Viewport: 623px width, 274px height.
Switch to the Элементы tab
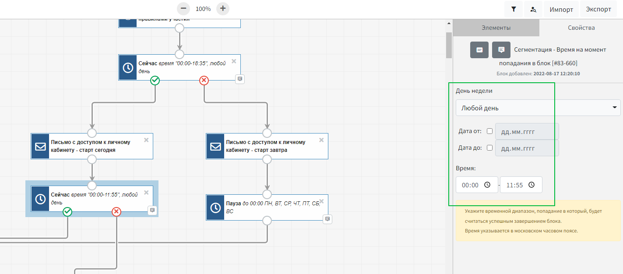pyautogui.click(x=496, y=28)
